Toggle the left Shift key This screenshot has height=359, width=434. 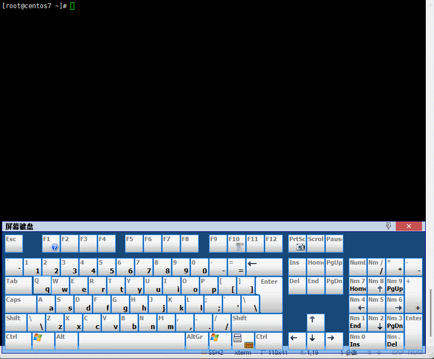pyautogui.click(x=16, y=322)
